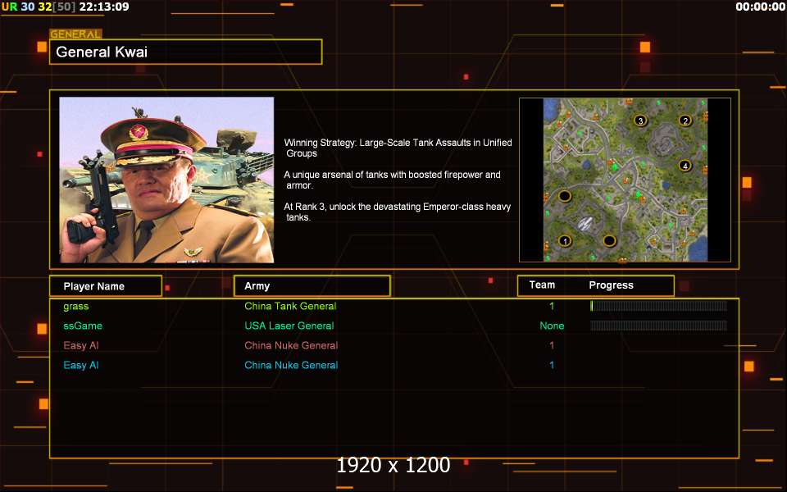The image size is (787, 492).
Task: Click the Team column header
Action: (x=542, y=285)
